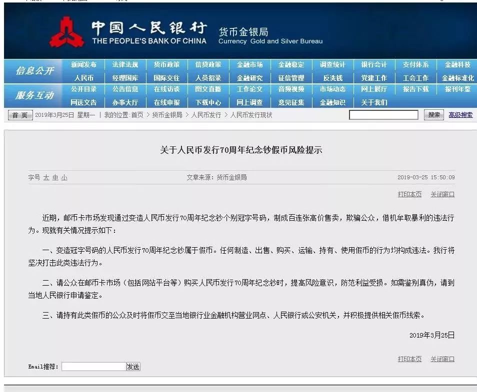This screenshot has width=477, height=392.
Task: Go to the 金融科技 section
Action: click(457, 65)
